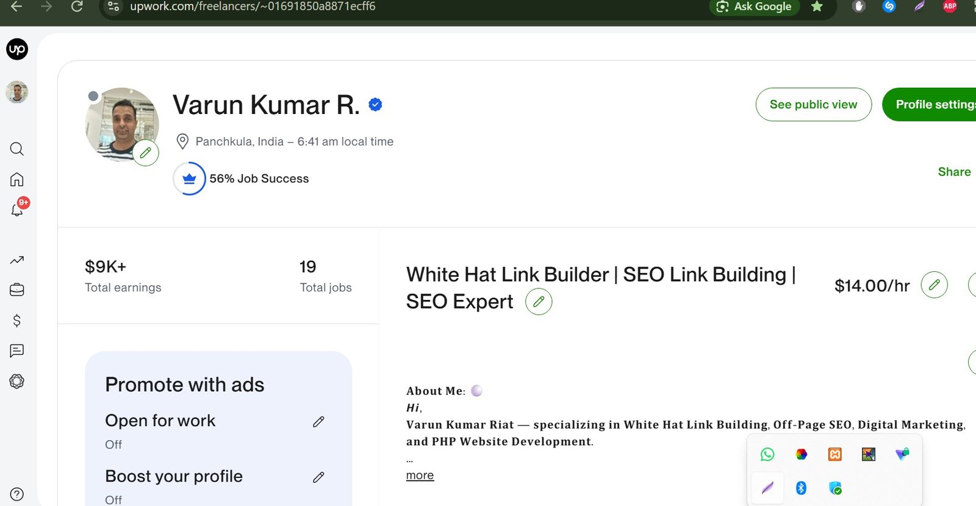This screenshot has height=506, width=976.
Task: Click the blue verified badge next to the name
Action: pos(375,105)
